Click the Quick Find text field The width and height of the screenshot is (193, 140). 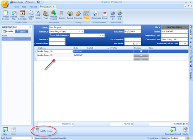pyautogui.click(x=21, y=27)
